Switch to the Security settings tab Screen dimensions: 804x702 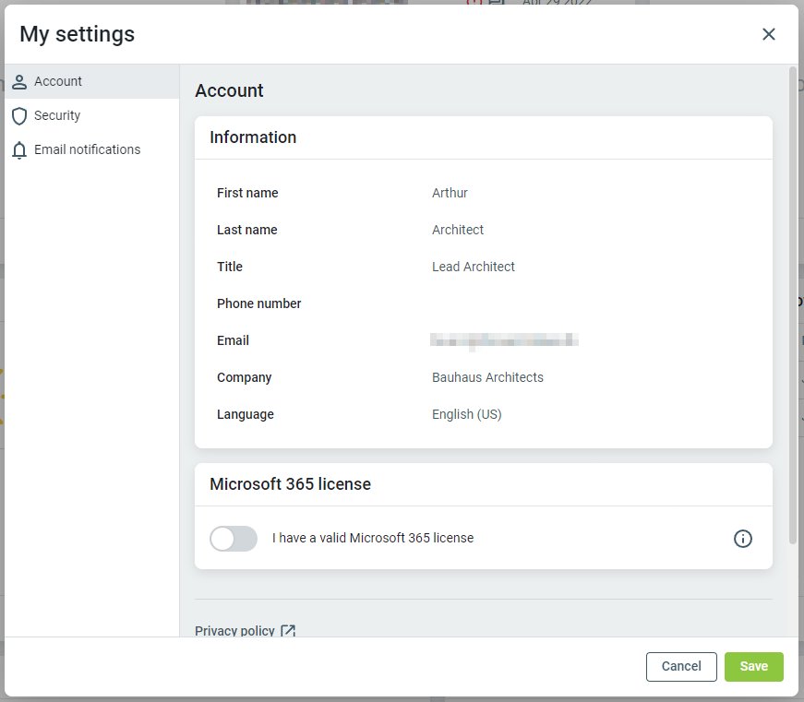[x=57, y=116]
